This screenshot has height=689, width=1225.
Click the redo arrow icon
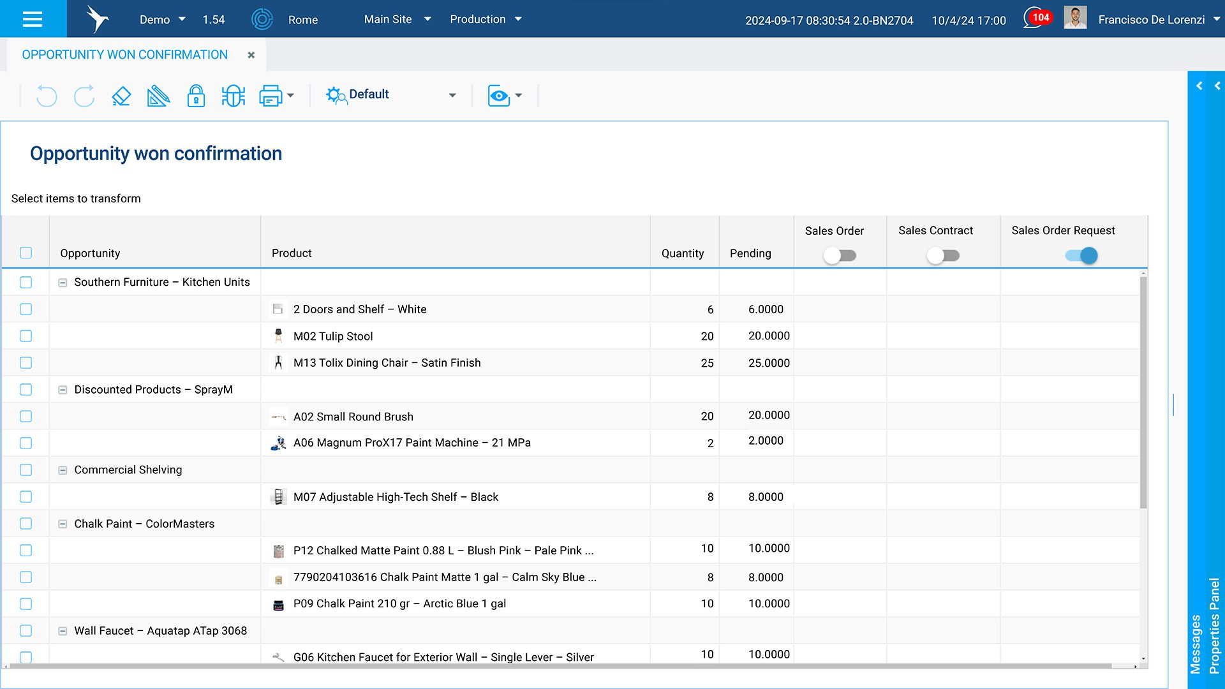84,96
